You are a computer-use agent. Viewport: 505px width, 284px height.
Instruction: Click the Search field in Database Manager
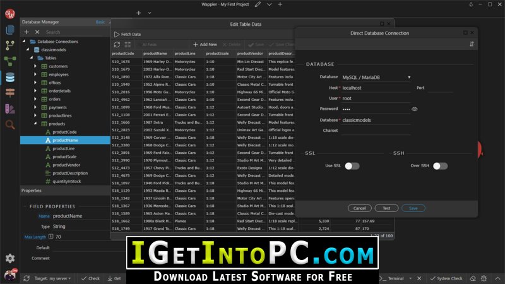coord(76,32)
